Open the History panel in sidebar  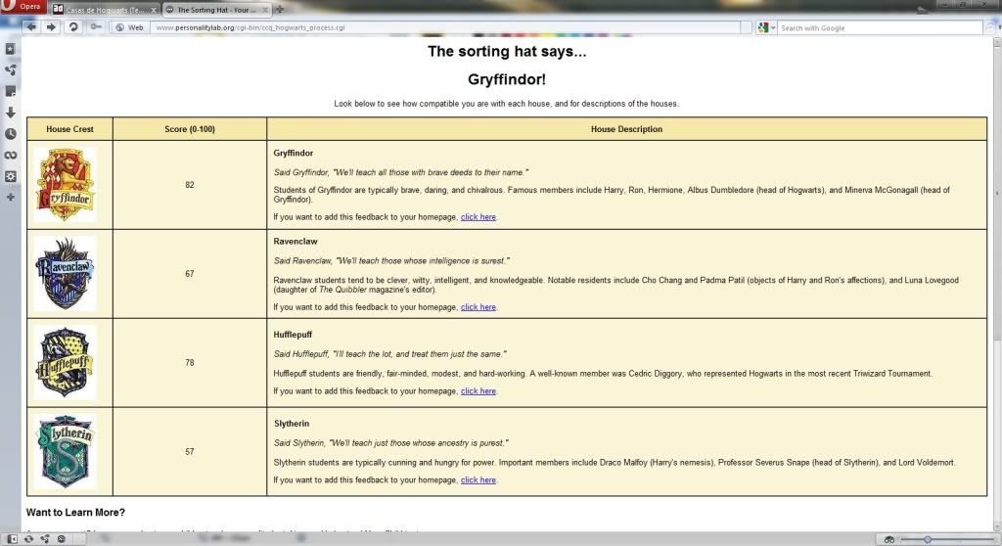(10, 134)
